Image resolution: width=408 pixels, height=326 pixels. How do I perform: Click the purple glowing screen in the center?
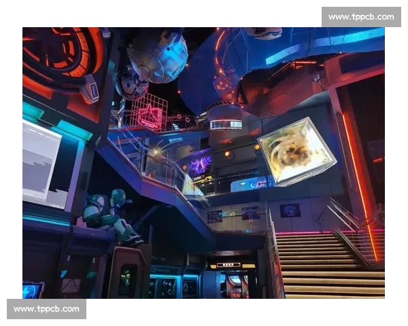pos(200,164)
